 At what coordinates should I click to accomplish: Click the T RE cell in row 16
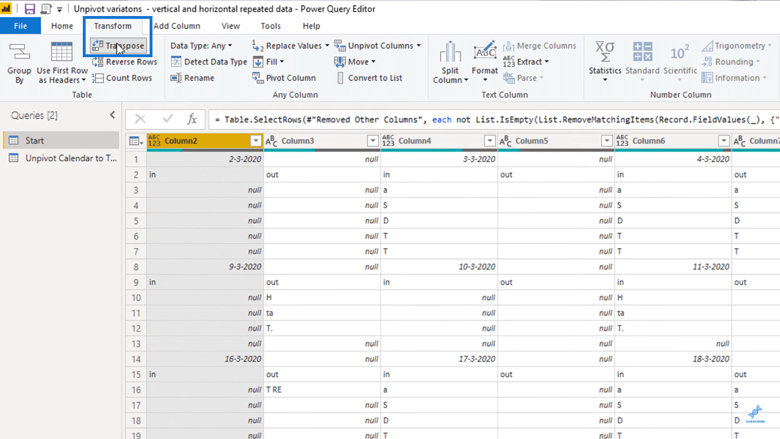click(x=322, y=390)
